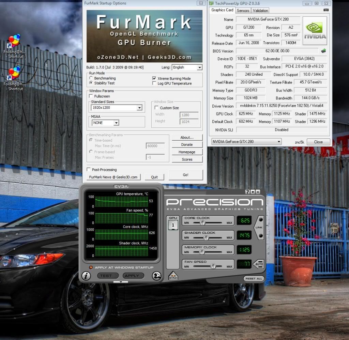Select the Stability Test run mode
The width and height of the screenshot is (349, 340).
[x=91, y=82]
